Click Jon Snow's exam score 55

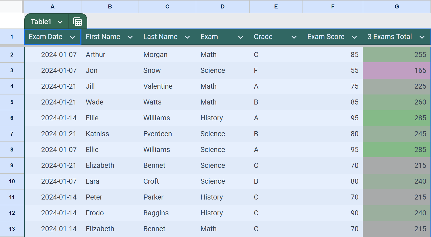333,70
